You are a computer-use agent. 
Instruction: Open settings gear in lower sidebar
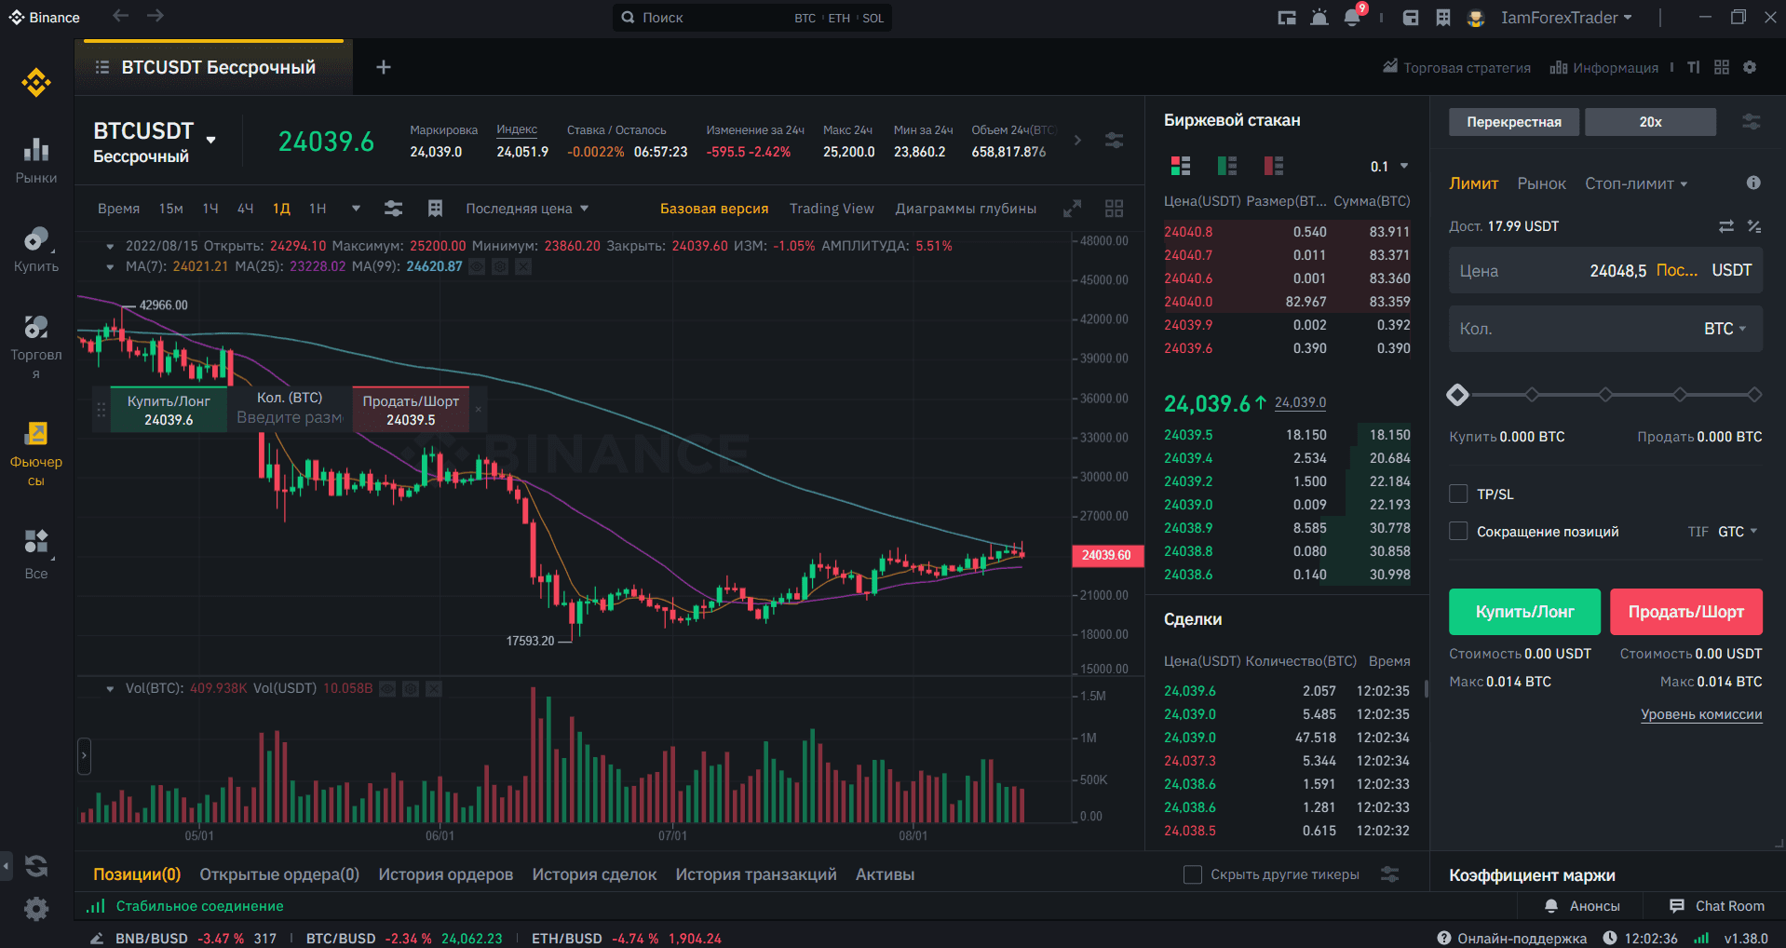[36, 908]
